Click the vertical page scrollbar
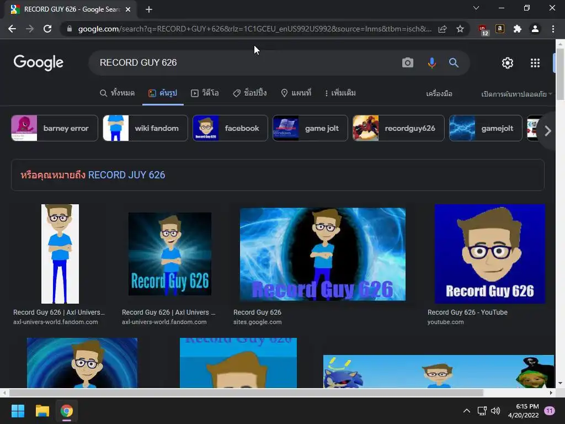The height and width of the screenshot is (424, 565). pos(560,75)
